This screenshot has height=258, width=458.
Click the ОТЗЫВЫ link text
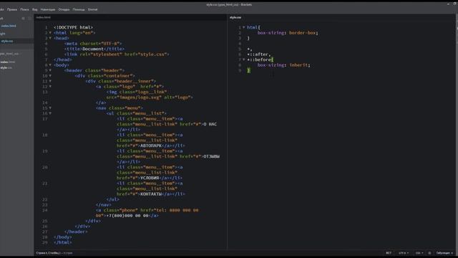pos(212,156)
